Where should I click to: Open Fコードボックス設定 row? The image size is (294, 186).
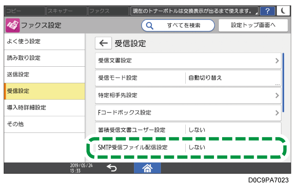point(188,113)
